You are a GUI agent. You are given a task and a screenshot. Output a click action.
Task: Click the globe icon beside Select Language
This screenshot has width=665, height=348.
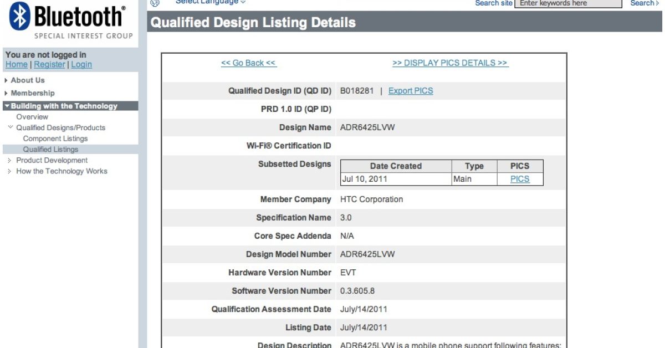(155, 3)
